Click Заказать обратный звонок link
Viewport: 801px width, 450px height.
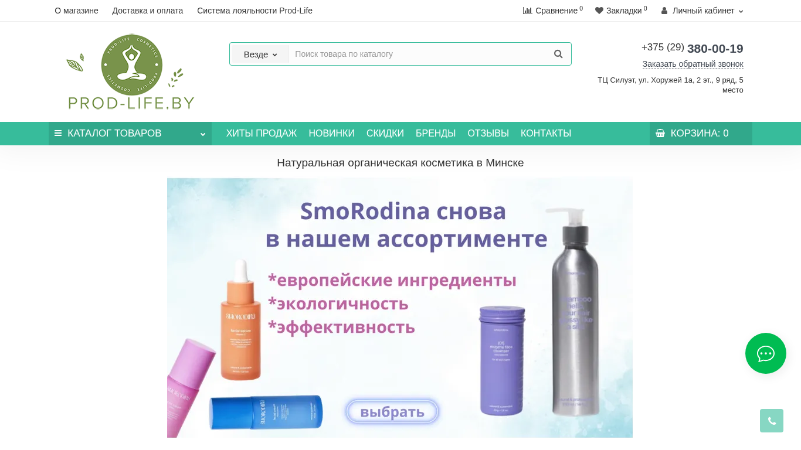pos(693,64)
